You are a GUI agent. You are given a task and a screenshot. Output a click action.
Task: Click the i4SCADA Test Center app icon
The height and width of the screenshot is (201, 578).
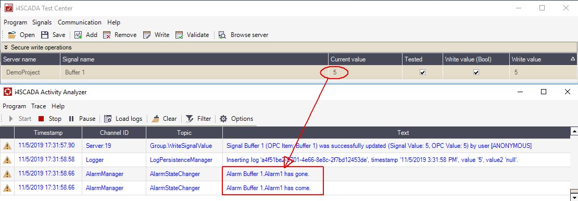(x=8, y=8)
